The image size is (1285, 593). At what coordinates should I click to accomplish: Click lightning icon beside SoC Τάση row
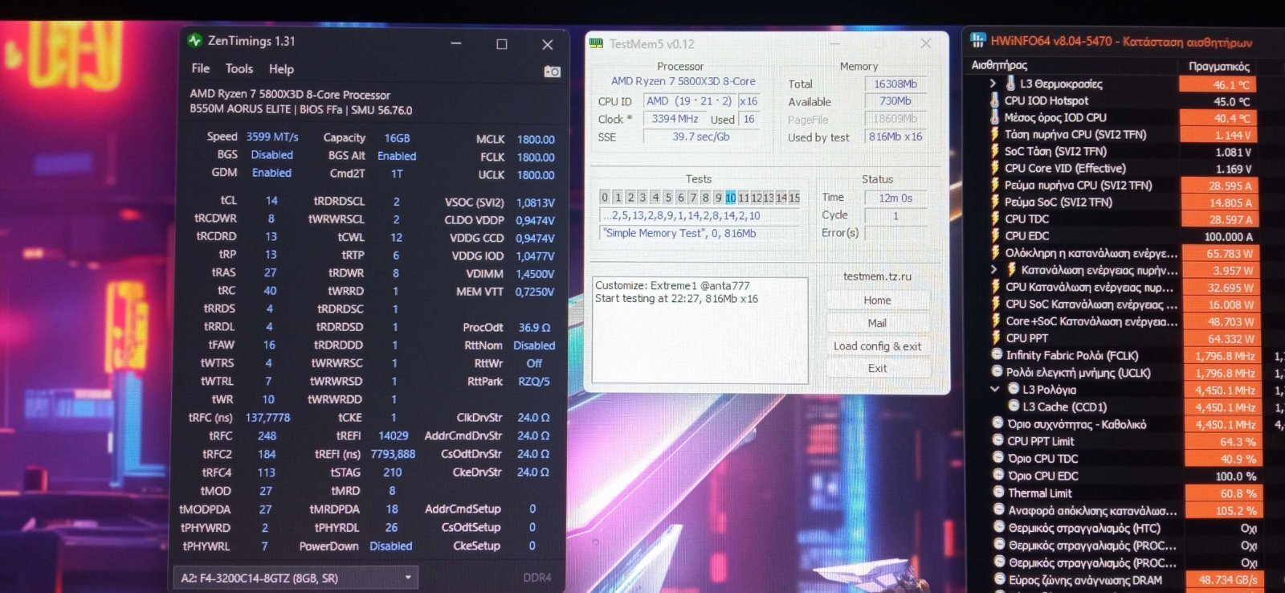point(994,151)
